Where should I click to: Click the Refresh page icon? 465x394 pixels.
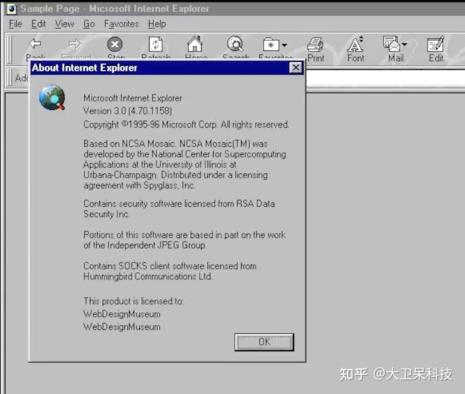pyautogui.click(x=156, y=44)
